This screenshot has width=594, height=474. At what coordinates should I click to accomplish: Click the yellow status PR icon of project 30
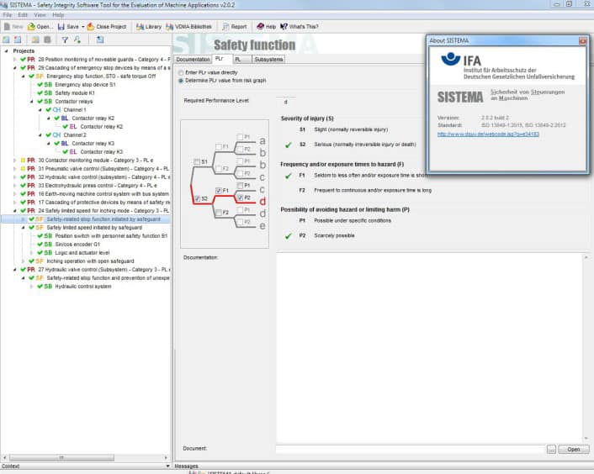[31, 161]
